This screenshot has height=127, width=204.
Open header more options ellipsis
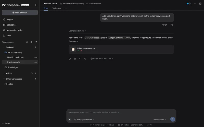point(195,4)
